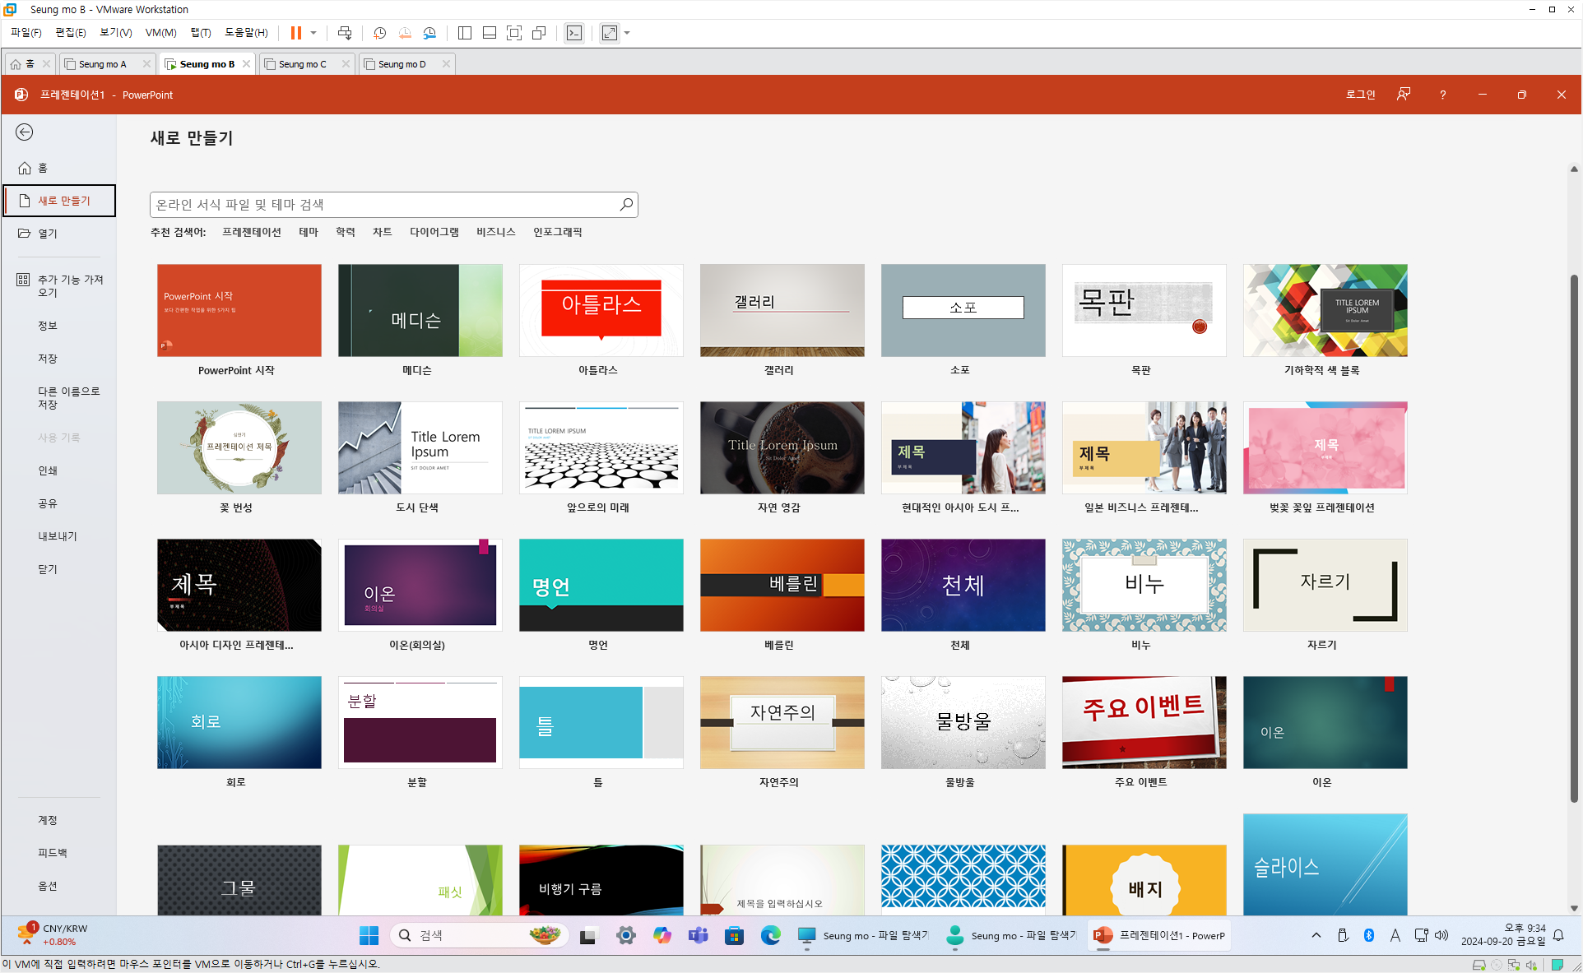Click the 비즈니스 suggested search link
The width and height of the screenshot is (1583, 973).
(495, 232)
